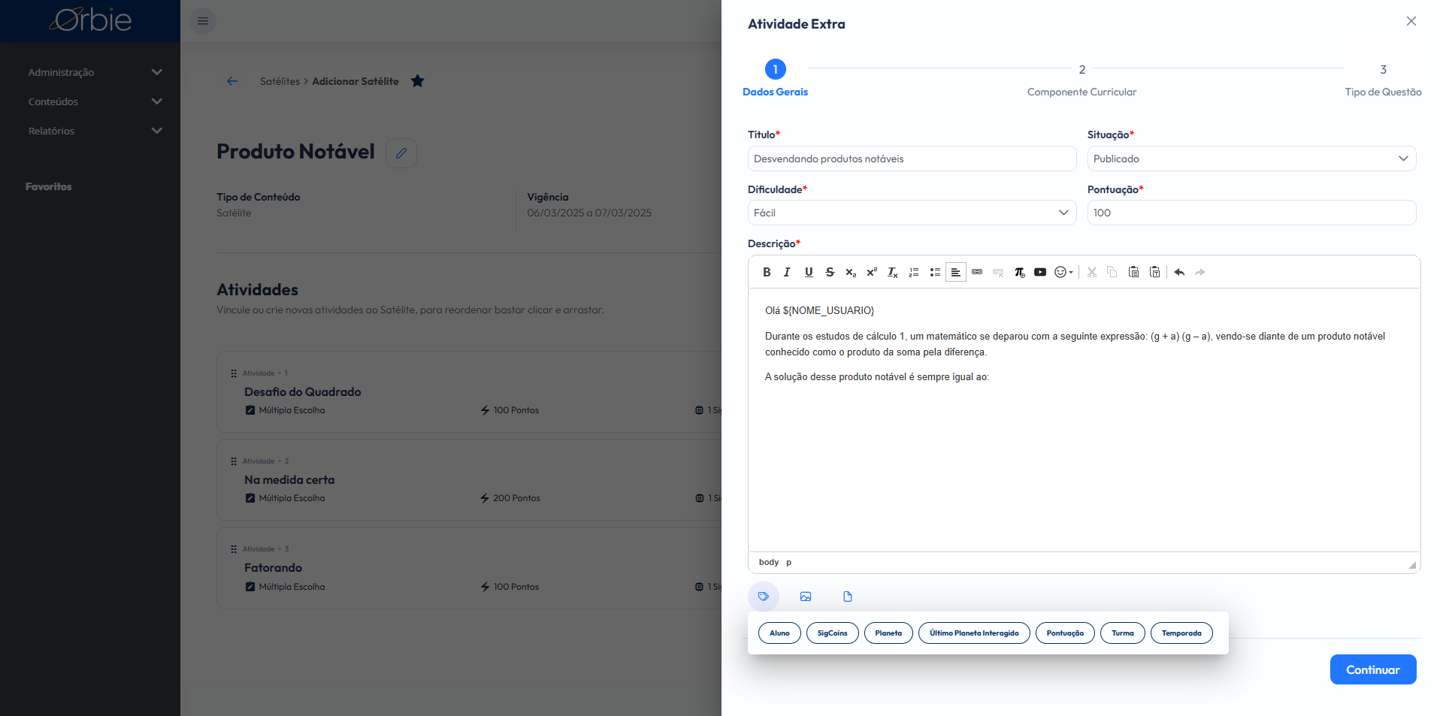The height and width of the screenshot is (716, 1443).
Task: Toggle the sidebar hamburger menu button
Action: (x=203, y=21)
